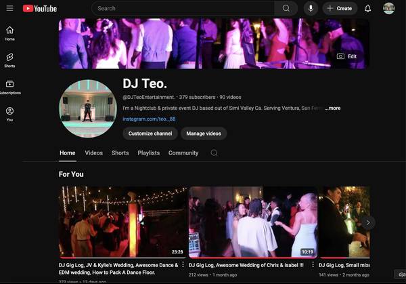Open Shorts from the sidebar

click(x=9, y=60)
